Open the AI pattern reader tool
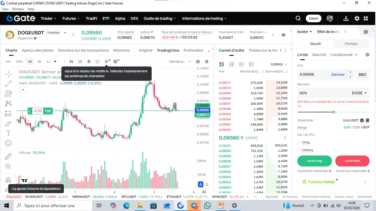This screenshot has width=376, height=211. click(x=107, y=62)
